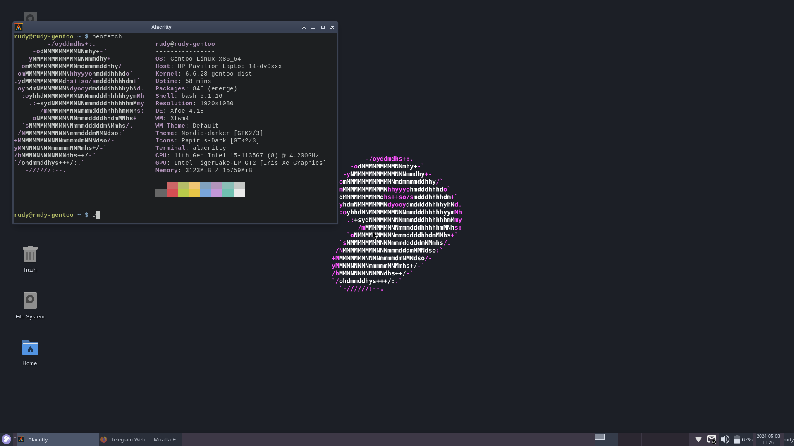Maximize the Alacritty window
The image size is (794, 446).
pos(323,28)
